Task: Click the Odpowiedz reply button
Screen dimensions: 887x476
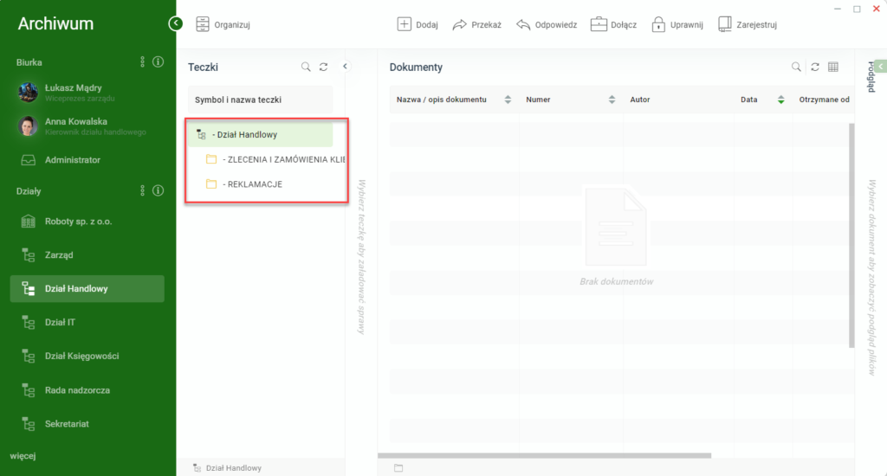Action: click(x=547, y=24)
